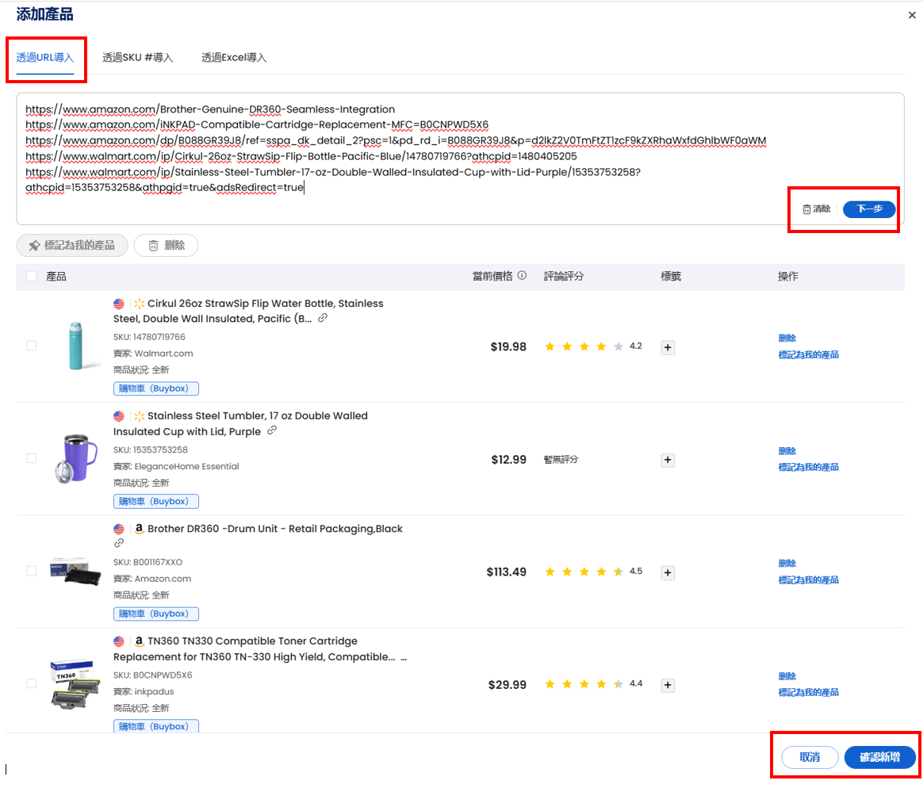Click US flag icon on Cirkul product
This screenshot has width=923, height=788.
click(x=119, y=304)
